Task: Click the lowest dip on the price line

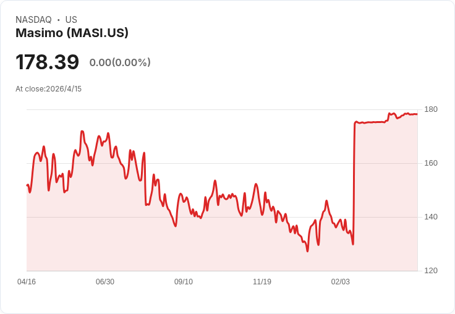Action: (308, 251)
